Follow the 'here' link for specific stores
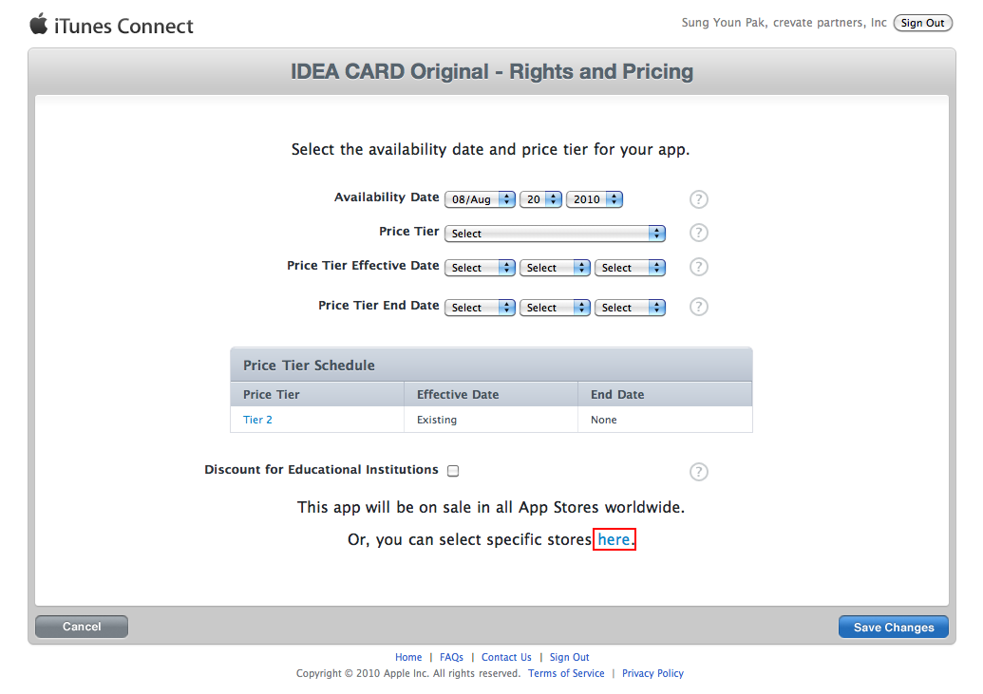Image resolution: width=983 pixels, height=694 pixels. (614, 539)
